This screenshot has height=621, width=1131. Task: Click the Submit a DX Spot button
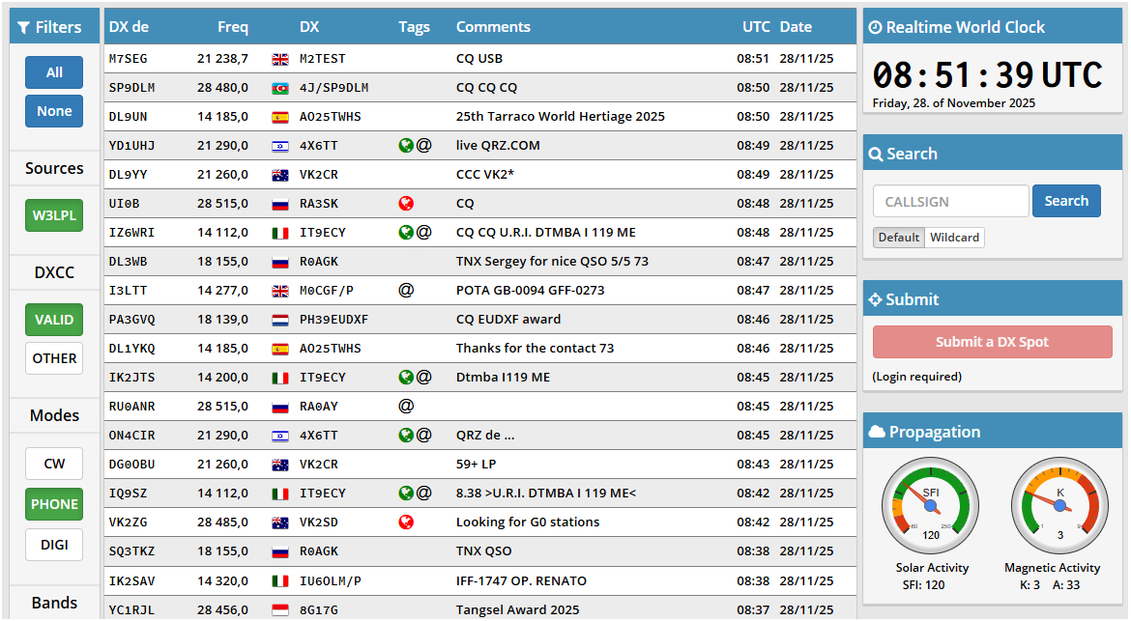click(992, 342)
